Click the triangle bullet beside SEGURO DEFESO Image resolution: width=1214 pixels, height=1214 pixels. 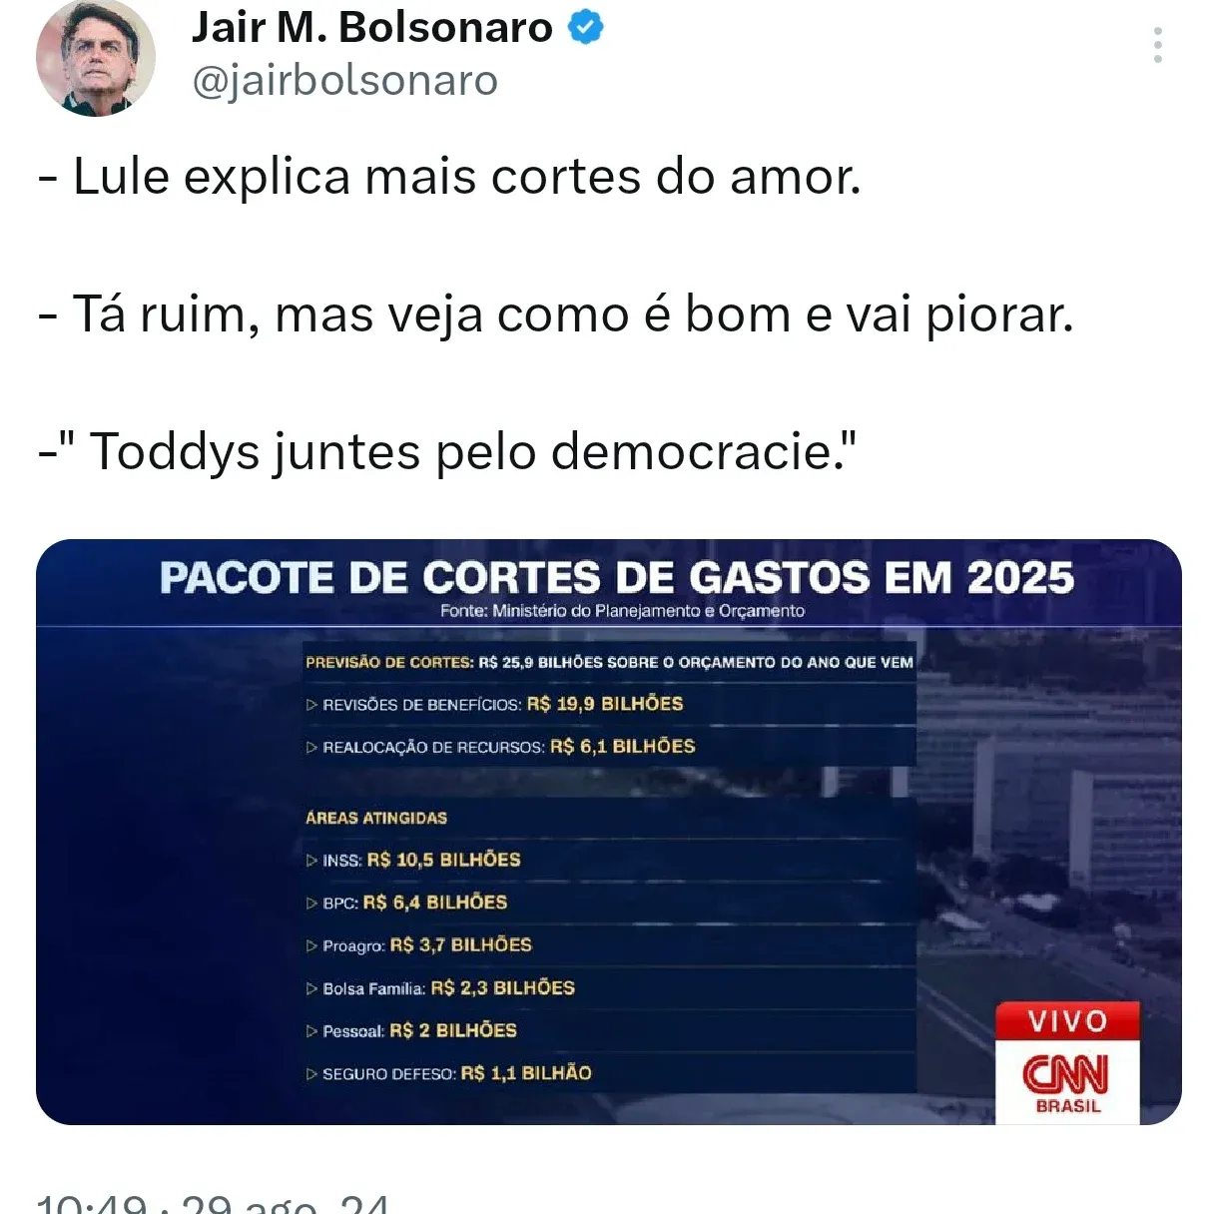coord(311,1074)
